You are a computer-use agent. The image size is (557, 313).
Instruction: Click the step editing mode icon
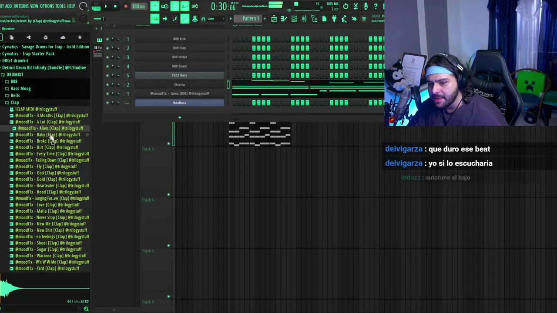coord(175,18)
